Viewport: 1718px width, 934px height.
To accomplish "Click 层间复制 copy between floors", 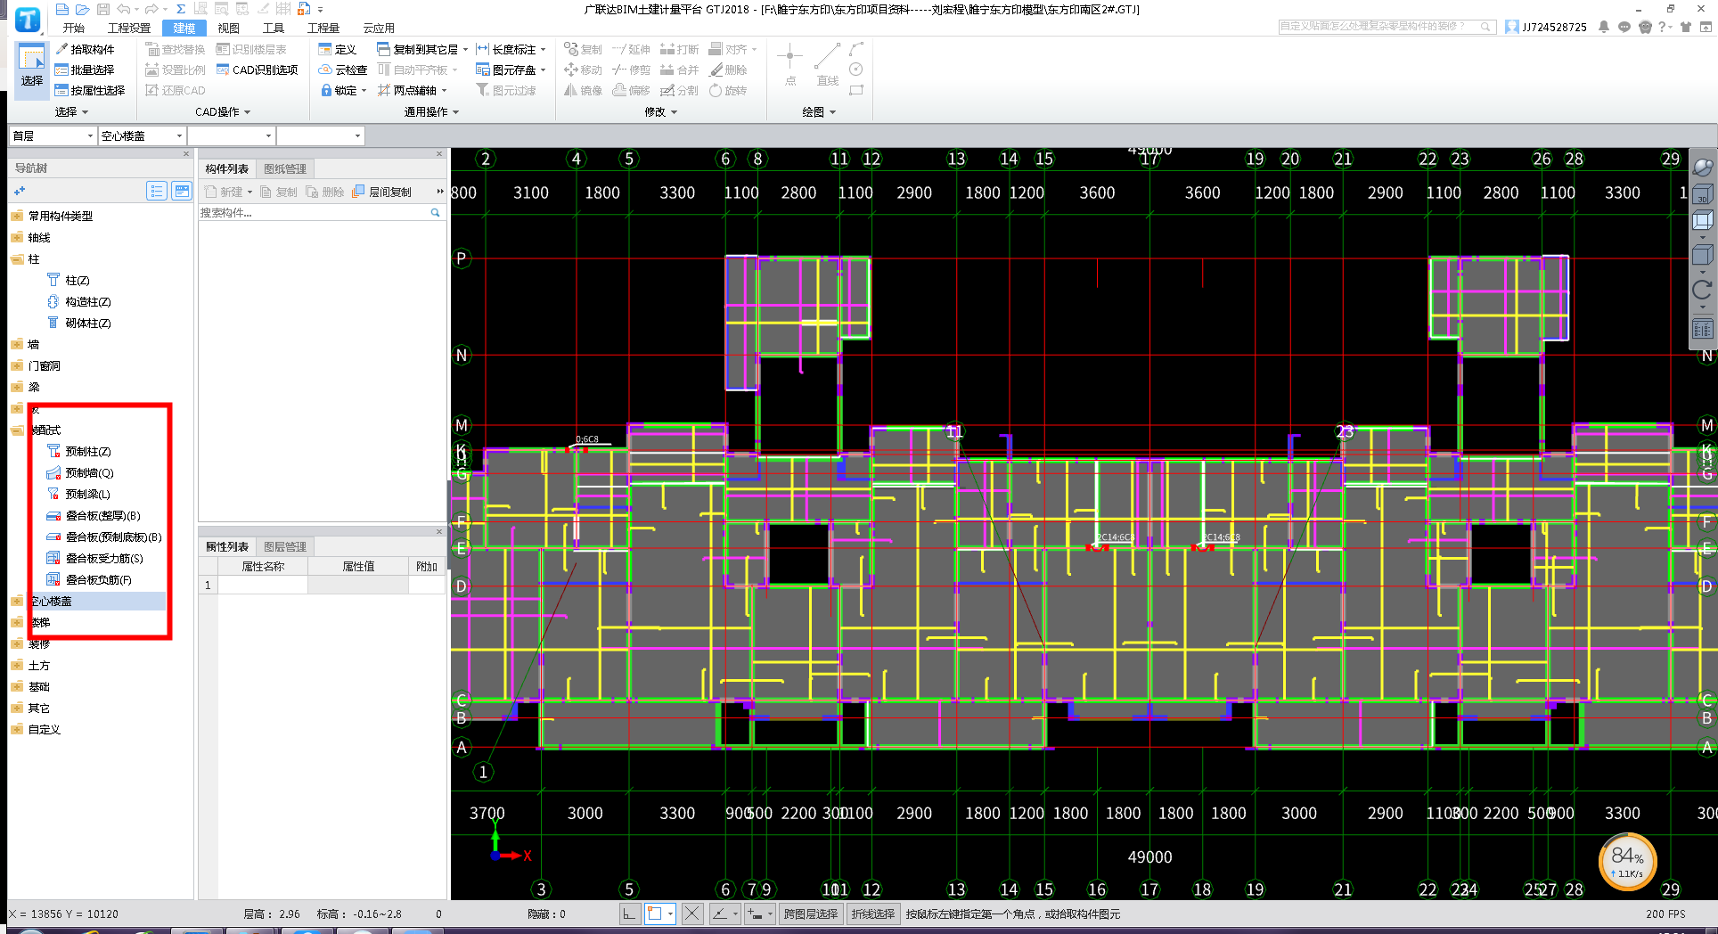I will 382,192.
